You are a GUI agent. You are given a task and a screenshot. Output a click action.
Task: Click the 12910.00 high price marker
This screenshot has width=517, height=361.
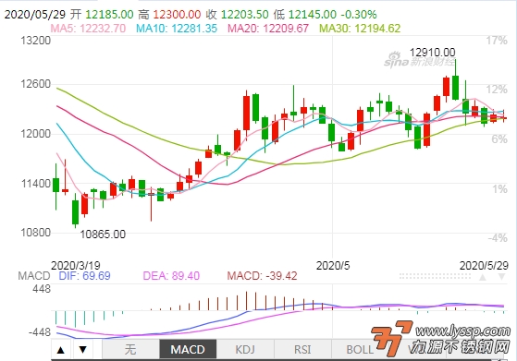pos(432,52)
